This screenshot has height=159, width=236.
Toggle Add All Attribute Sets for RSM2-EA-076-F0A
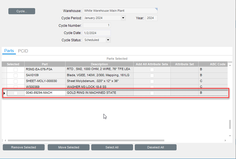152,69
